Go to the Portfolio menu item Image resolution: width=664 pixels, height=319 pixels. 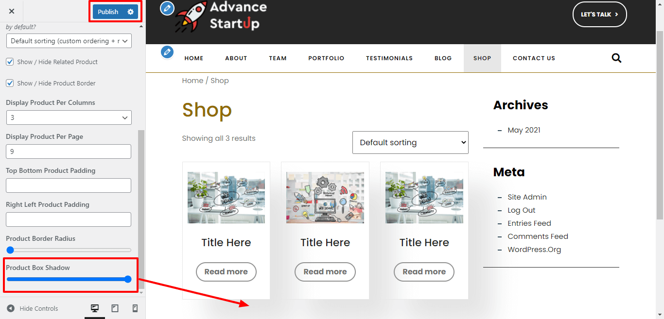coord(326,58)
